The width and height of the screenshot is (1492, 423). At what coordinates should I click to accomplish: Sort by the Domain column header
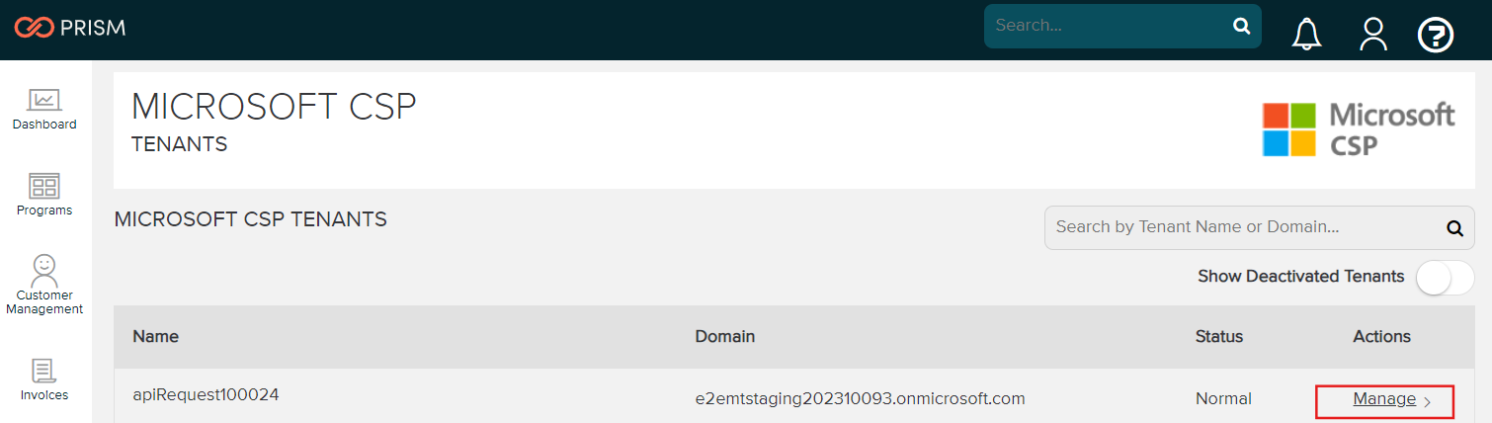pyautogui.click(x=724, y=336)
